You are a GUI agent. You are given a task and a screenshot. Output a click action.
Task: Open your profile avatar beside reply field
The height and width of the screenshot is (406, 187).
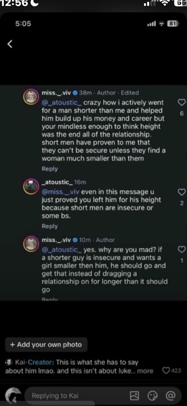(x=13, y=395)
